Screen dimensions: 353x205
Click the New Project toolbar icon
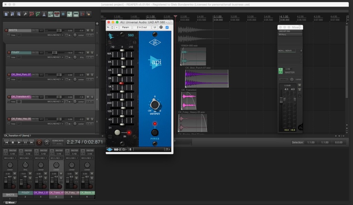[7, 14]
